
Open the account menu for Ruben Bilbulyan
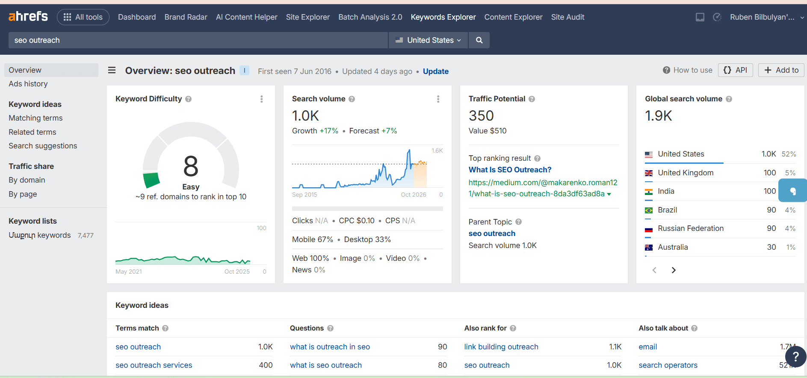[766, 17]
